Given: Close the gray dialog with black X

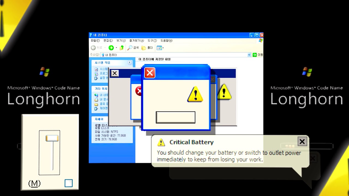Looking at the screenshot, I should 115,73.
